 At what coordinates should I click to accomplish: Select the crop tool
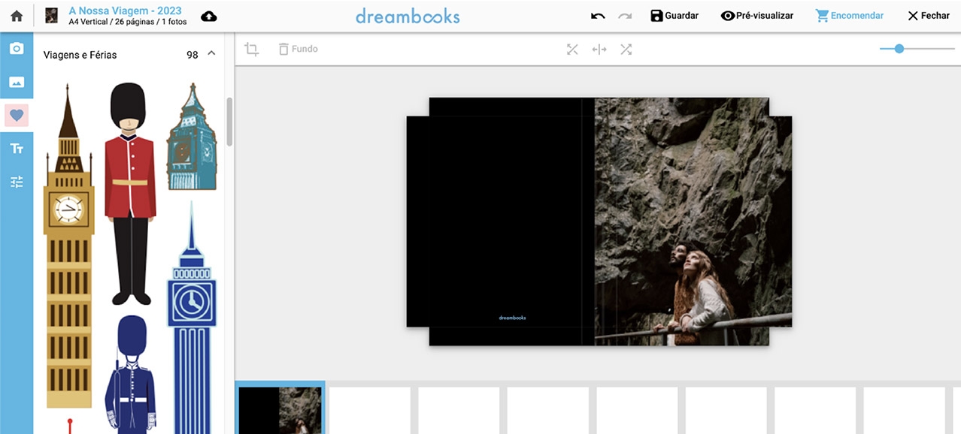point(251,49)
